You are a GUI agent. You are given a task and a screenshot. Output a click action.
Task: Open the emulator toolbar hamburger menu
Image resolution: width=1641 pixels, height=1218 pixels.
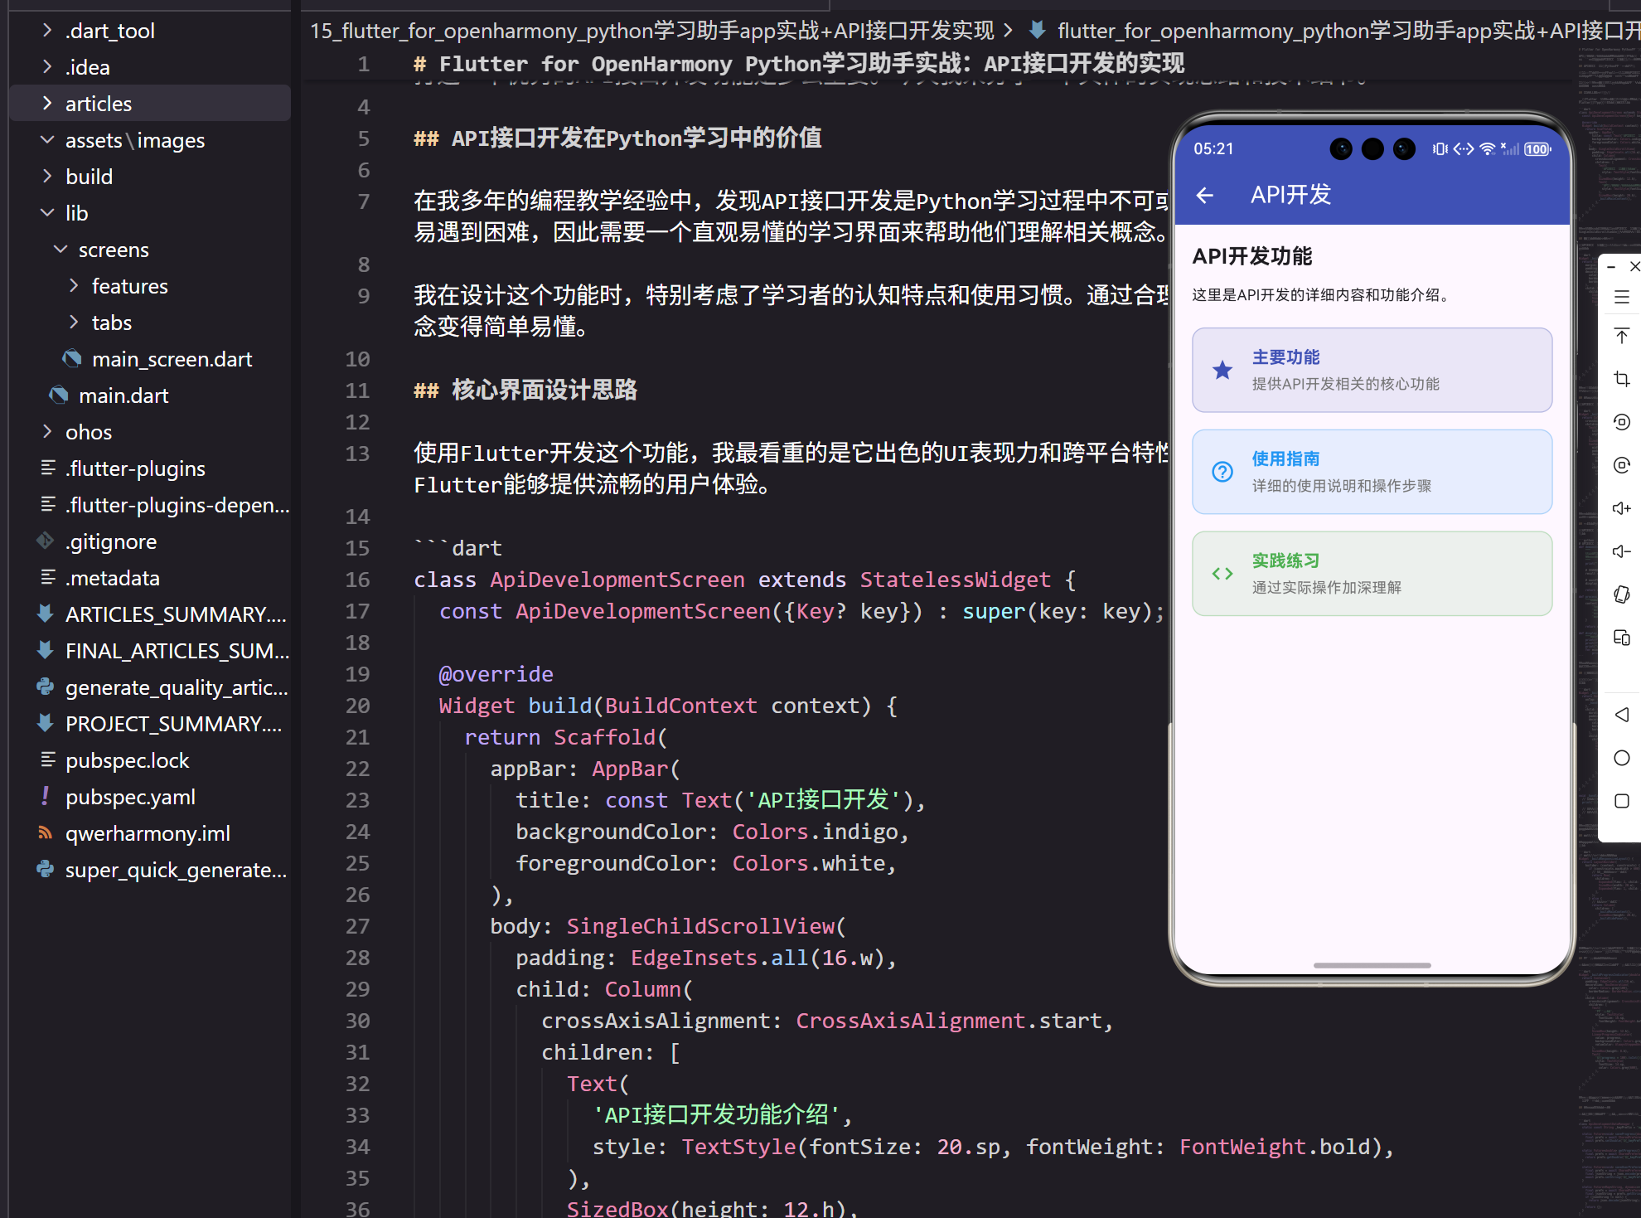coord(1622,297)
